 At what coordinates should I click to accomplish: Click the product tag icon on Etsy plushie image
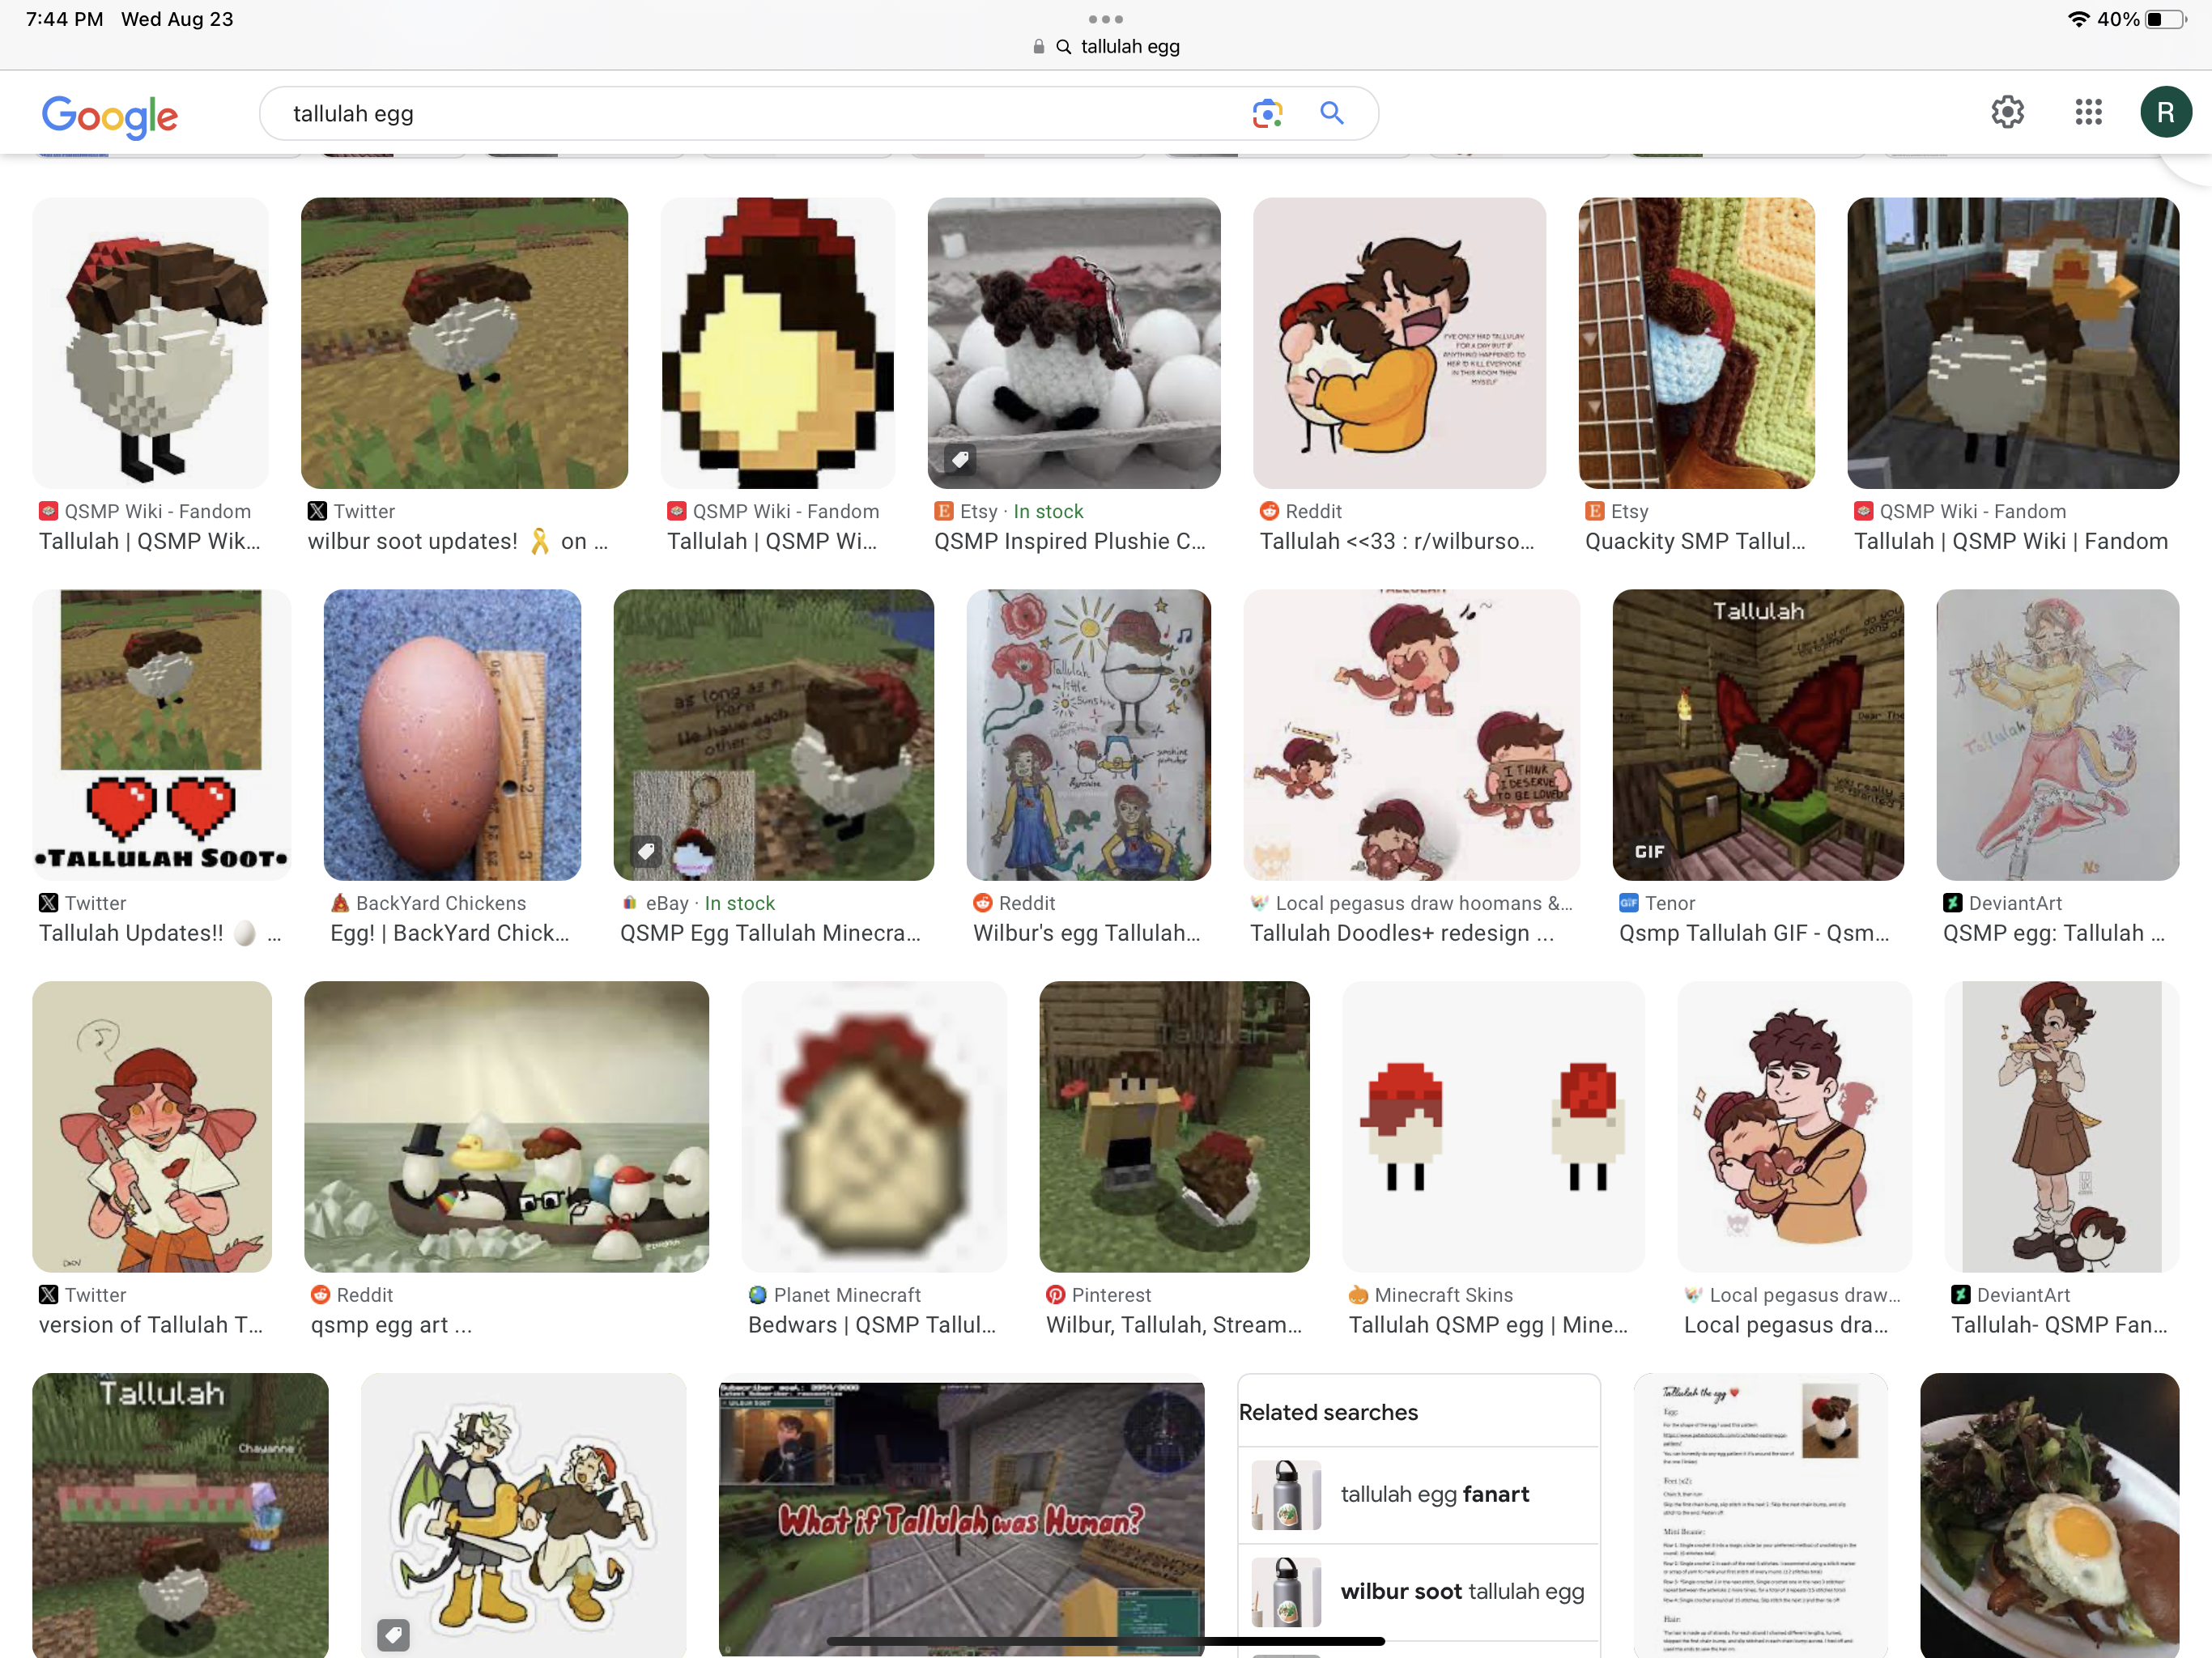coord(959,459)
